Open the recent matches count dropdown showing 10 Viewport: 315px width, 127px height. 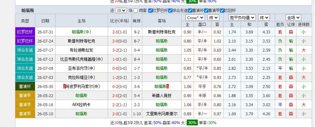pyautogui.click(x=121, y=11)
